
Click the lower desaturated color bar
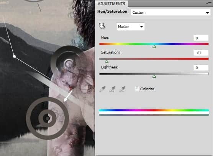pos(154,115)
